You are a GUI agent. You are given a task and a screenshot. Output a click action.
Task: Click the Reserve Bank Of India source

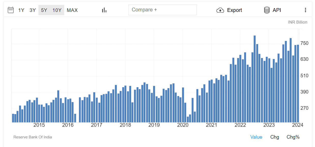tap(33, 137)
